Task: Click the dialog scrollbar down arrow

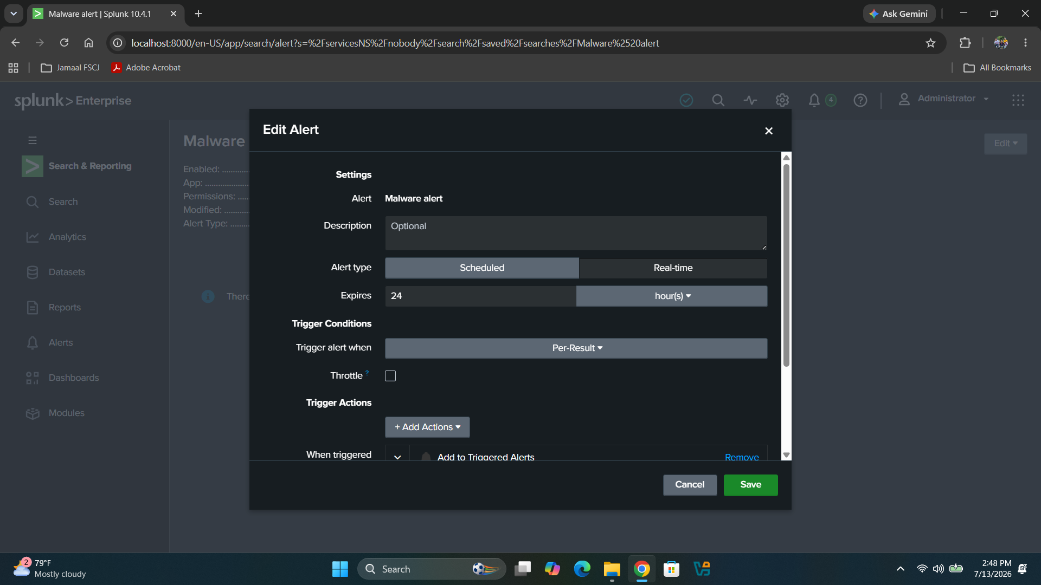Action: pyautogui.click(x=786, y=456)
